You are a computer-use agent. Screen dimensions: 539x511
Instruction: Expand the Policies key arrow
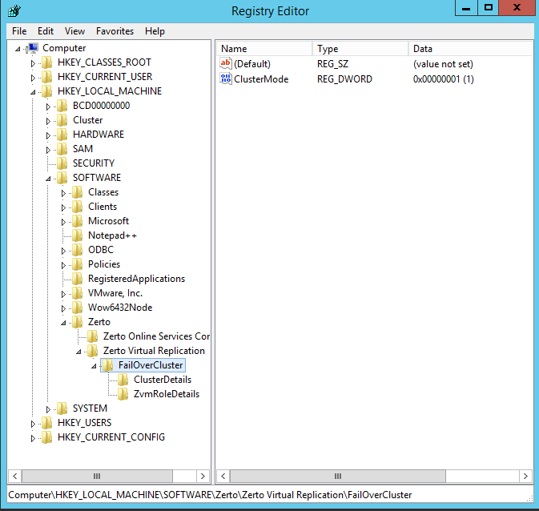point(63,265)
